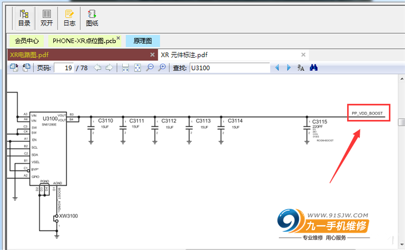Select the 原理图 schematic tab

tap(142, 41)
